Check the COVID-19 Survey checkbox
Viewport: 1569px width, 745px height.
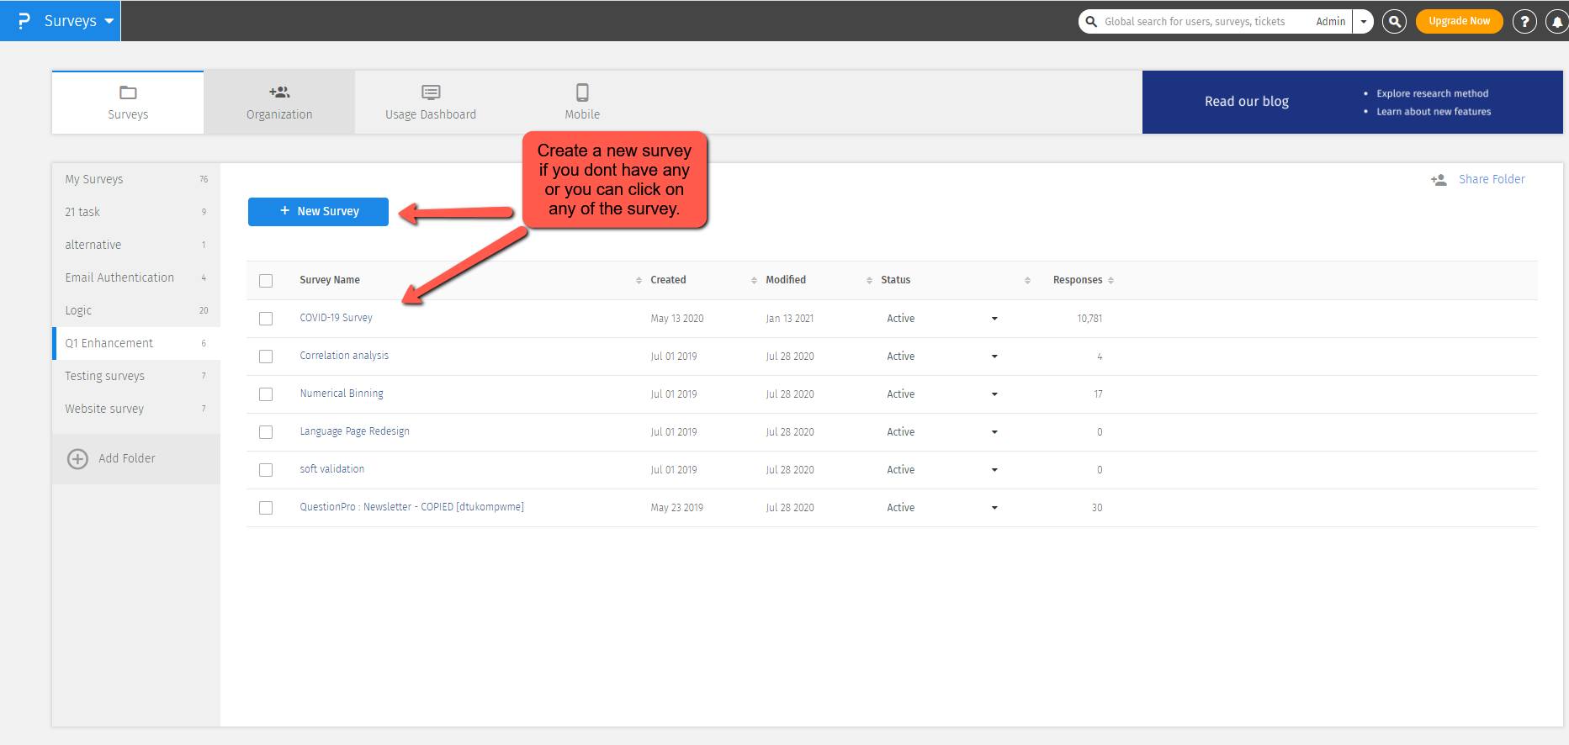point(266,319)
